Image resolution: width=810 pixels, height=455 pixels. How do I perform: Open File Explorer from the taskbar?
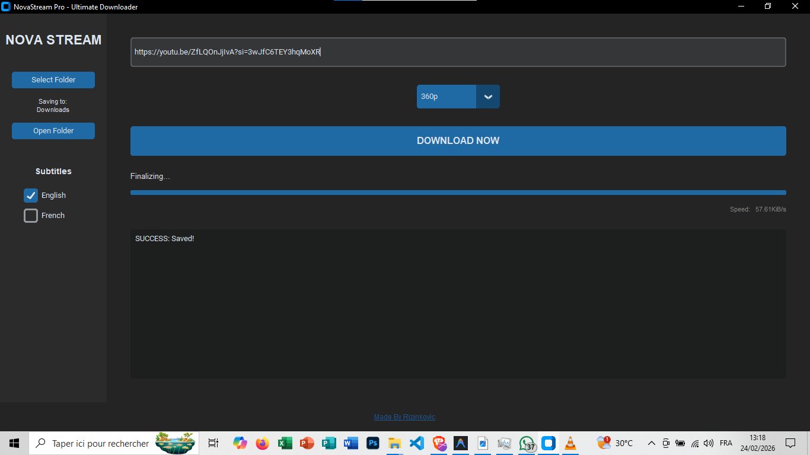pyautogui.click(x=395, y=443)
